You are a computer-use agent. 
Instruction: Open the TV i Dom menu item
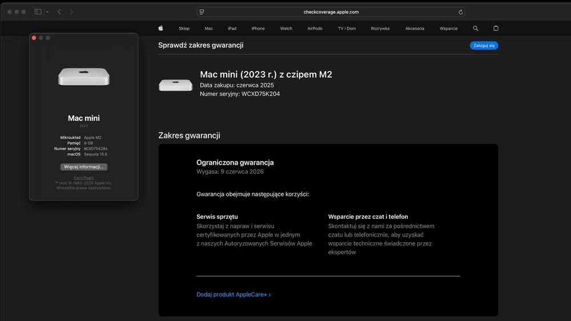[347, 29]
